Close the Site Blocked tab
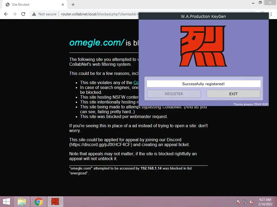Screen dimensions: 277x207 [63, 5]
